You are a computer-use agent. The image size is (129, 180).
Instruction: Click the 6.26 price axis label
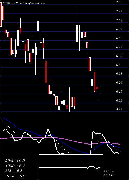[x=119, y=83]
